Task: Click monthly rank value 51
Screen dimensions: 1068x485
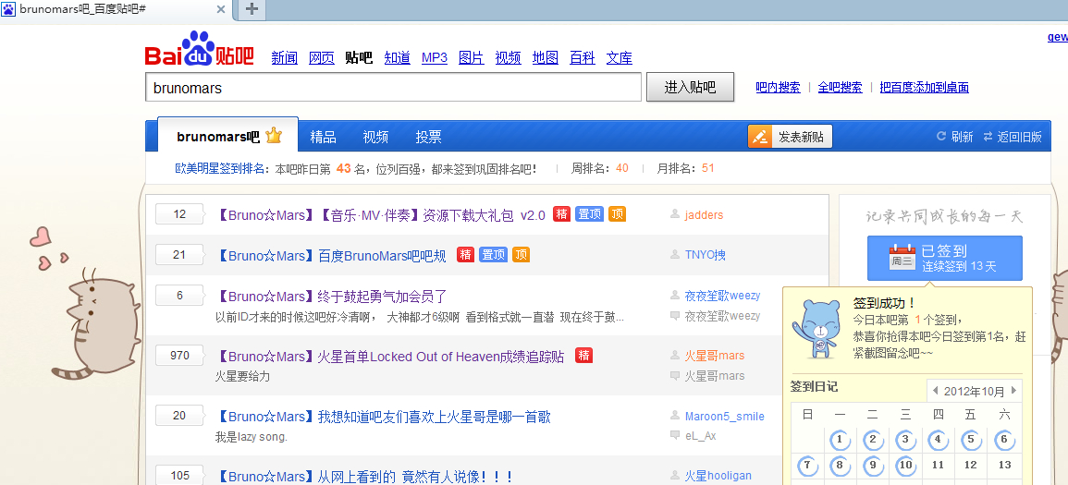Action: click(707, 168)
